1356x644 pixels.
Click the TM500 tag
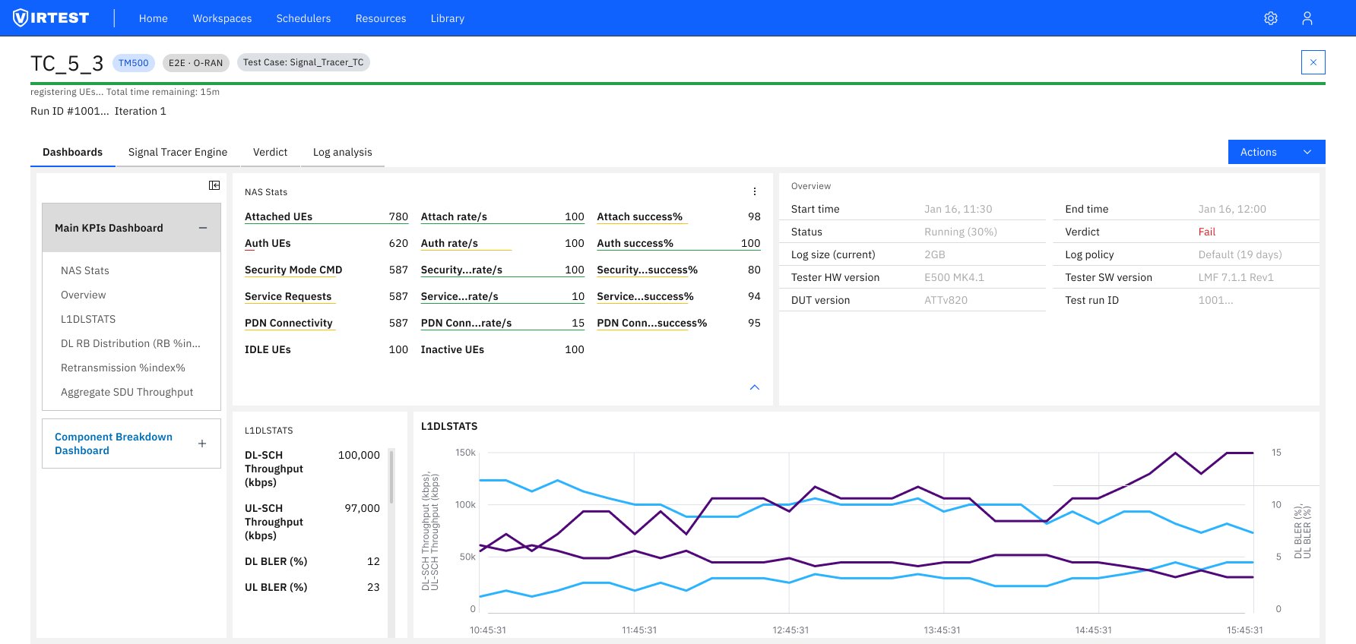[x=134, y=63]
